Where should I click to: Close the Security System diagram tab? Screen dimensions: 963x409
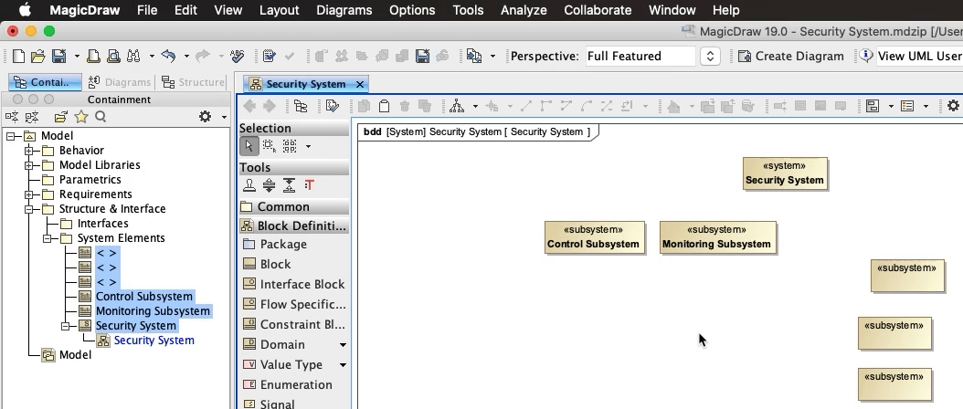point(360,84)
